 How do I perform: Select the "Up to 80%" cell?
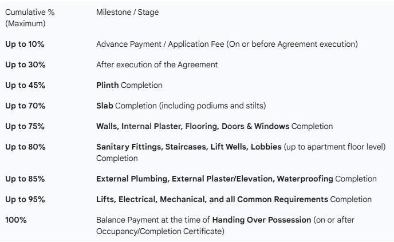[x=25, y=147]
